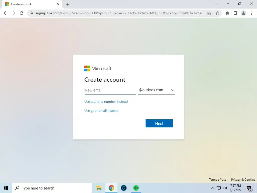Open the Extensions puzzle icon

point(227,13)
